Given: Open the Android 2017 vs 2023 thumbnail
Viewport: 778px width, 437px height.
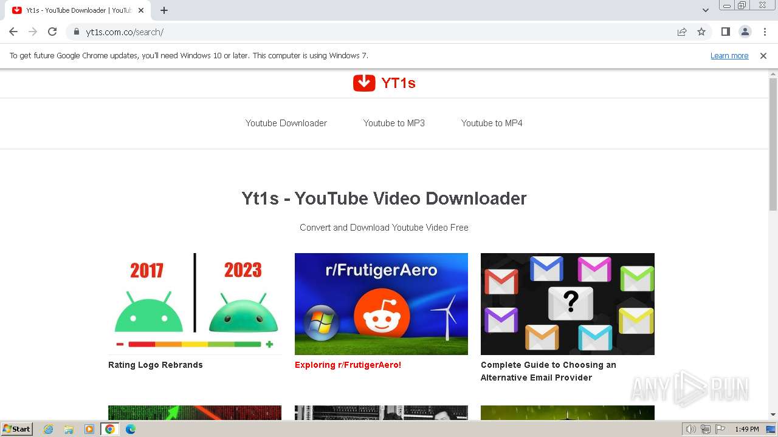Looking at the screenshot, I should [194, 303].
